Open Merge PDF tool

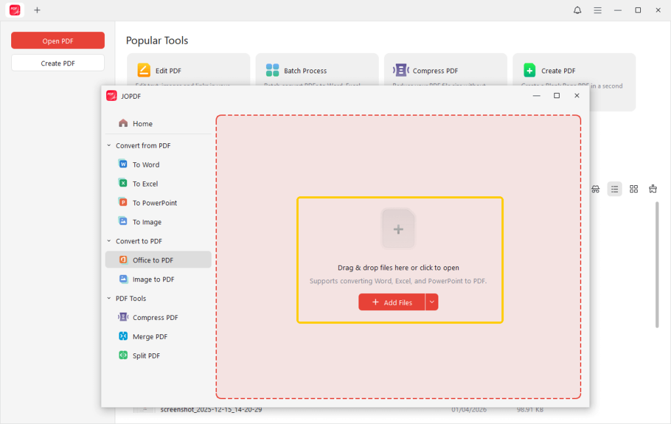click(149, 336)
